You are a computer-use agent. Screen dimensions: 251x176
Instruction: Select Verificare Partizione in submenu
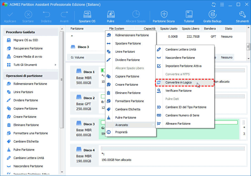click(x=185, y=91)
